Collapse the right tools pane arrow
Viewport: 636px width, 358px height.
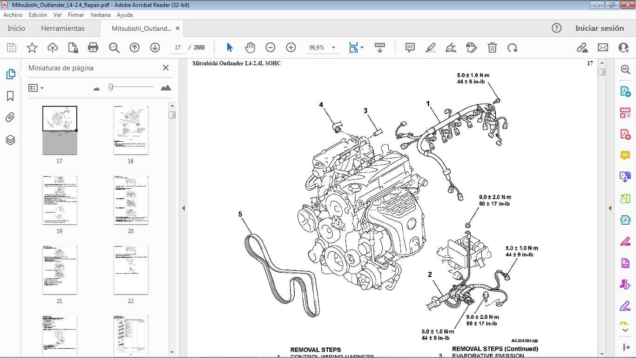click(x=610, y=208)
